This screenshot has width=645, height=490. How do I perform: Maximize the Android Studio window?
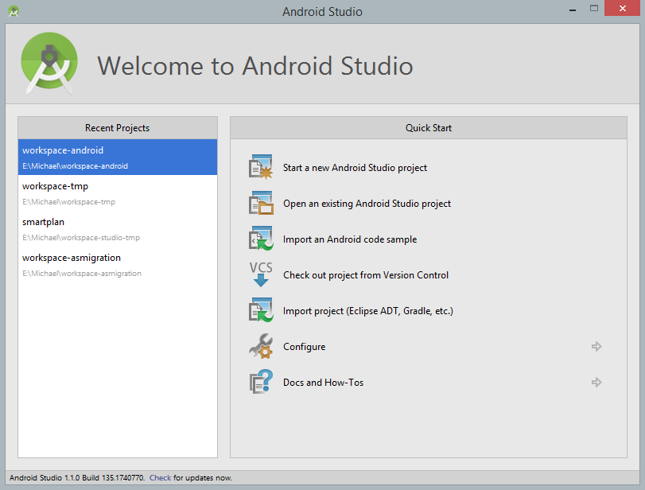(x=593, y=8)
